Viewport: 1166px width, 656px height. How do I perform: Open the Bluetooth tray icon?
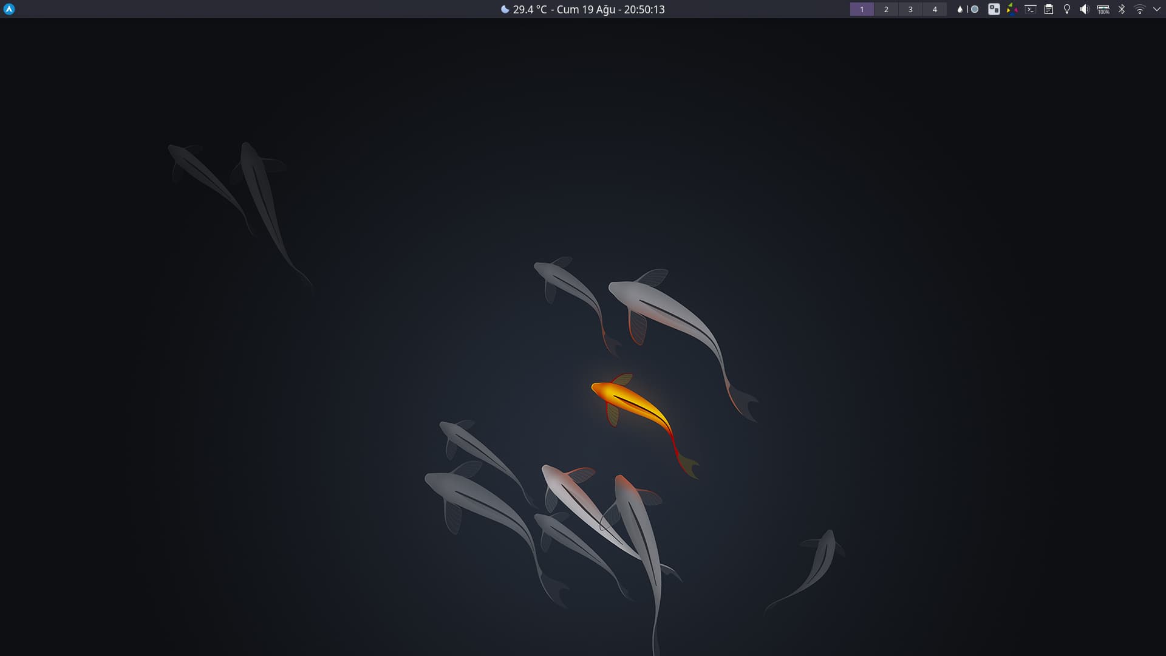tap(1122, 9)
